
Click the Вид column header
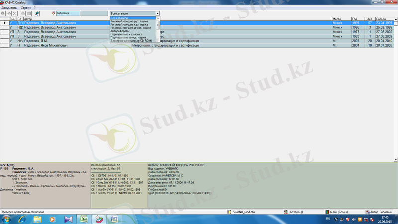(13, 19)
